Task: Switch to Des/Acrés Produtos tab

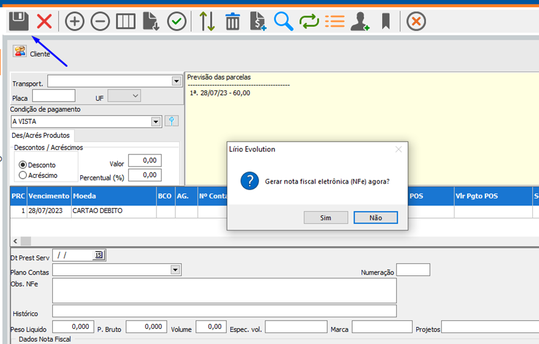Action: tap(42, 135)
